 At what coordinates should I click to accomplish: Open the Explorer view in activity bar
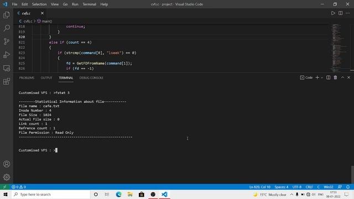tap(7, 15)
